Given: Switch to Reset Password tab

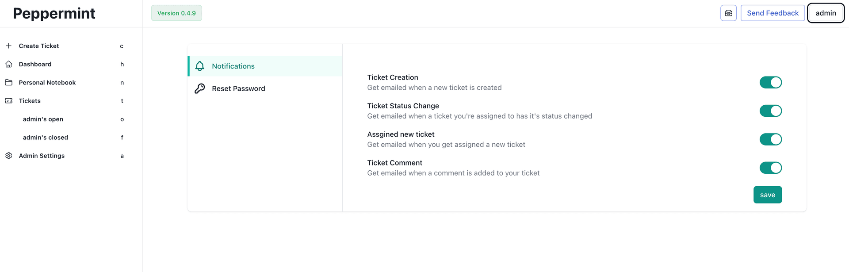Looking at the screenshot, I should click(x=238, y=88).
